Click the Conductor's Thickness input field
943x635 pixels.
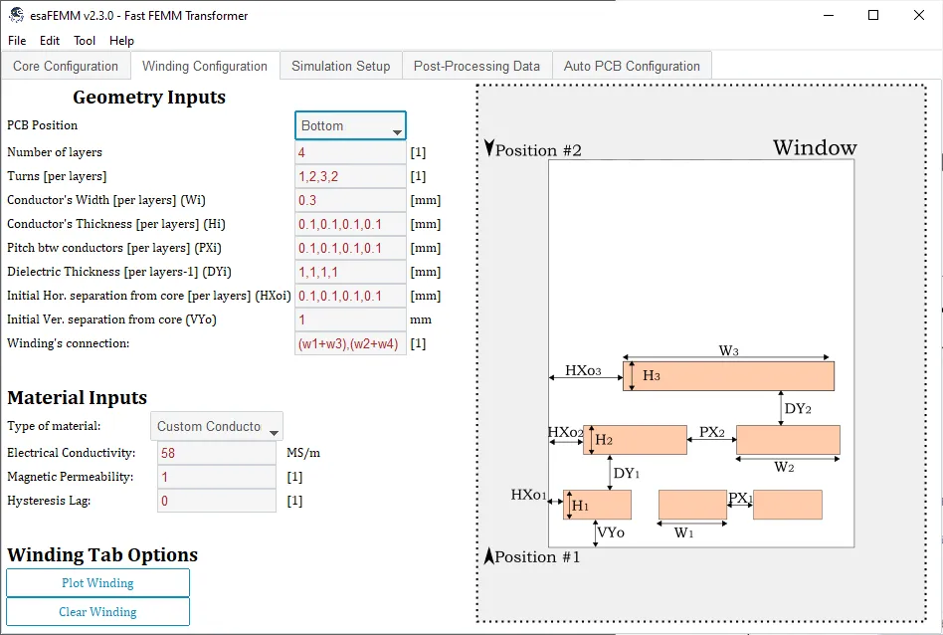click(x=350, y=225)
